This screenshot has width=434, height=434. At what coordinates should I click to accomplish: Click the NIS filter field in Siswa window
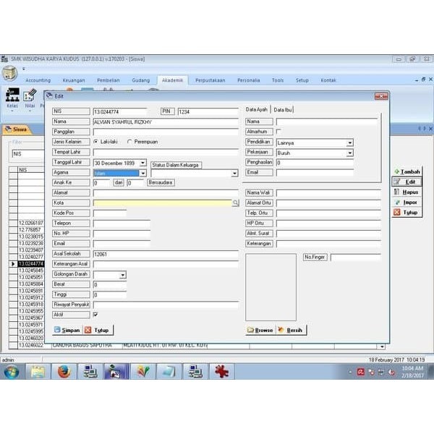(28, 154)
